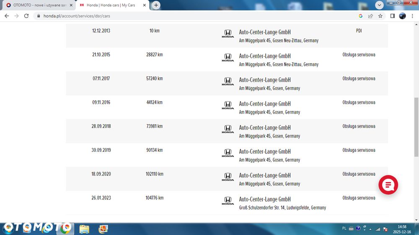The width and height of the screenshot is (419, 235).
Task: Click the PL language indicator
Action: [344, 229]
